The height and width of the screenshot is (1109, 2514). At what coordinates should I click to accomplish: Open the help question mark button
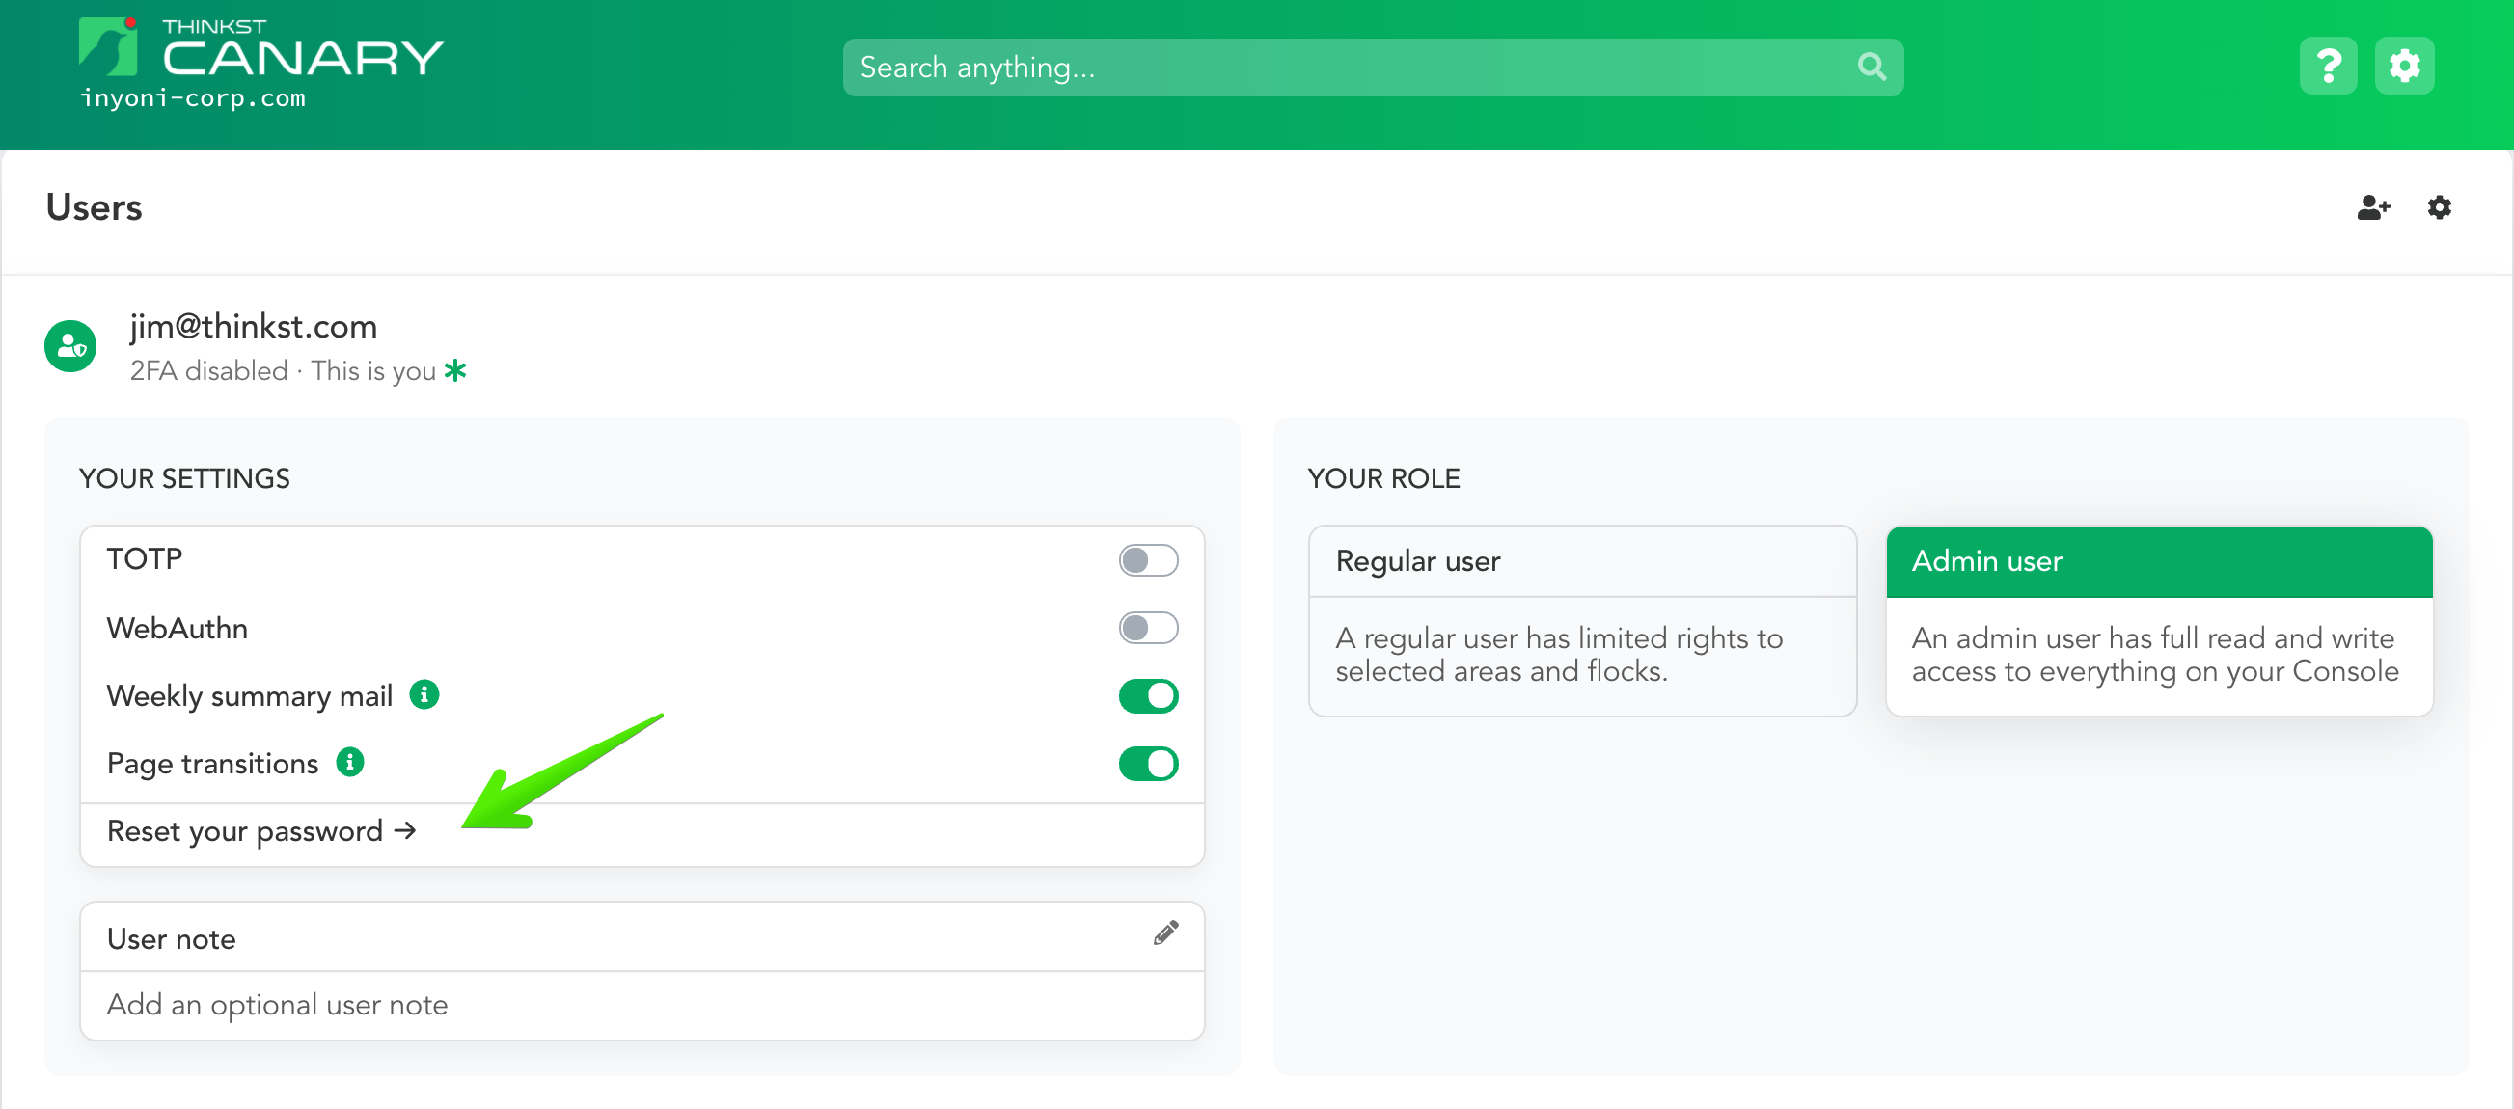(x=2329, y=67)
